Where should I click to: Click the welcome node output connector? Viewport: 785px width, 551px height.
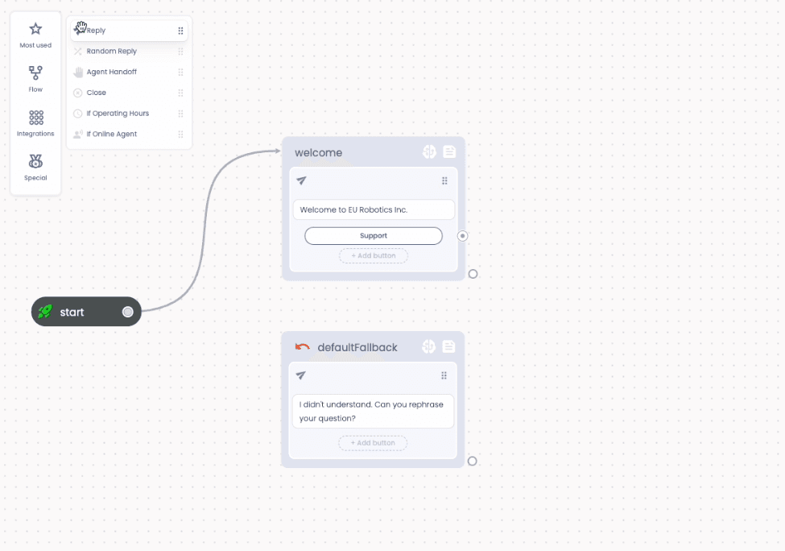473,274
